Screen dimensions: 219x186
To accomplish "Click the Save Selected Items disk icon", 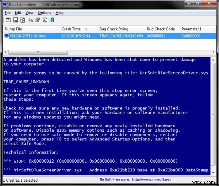I will [16, 20].
